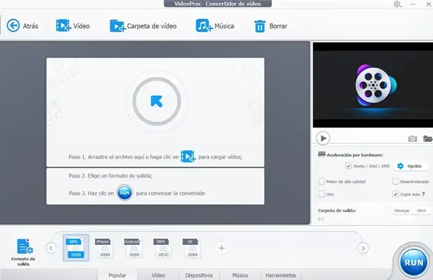Switch to the Popular tab

pyautogui.click(x=117, y=275)
